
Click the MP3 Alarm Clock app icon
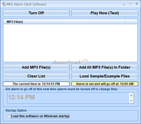(x=4, y=4)
